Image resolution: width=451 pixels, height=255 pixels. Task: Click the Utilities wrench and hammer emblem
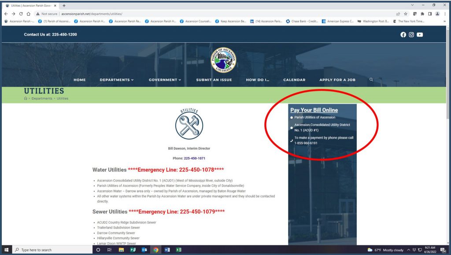click(189, 126)
